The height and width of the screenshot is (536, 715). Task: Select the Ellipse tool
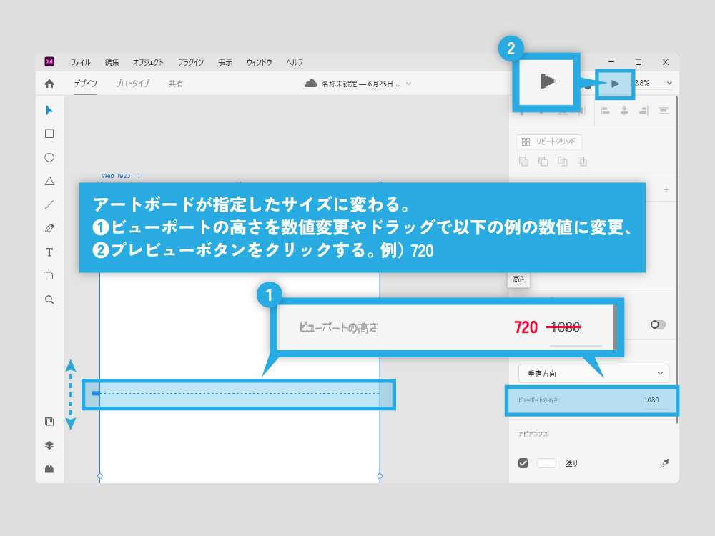49,157
